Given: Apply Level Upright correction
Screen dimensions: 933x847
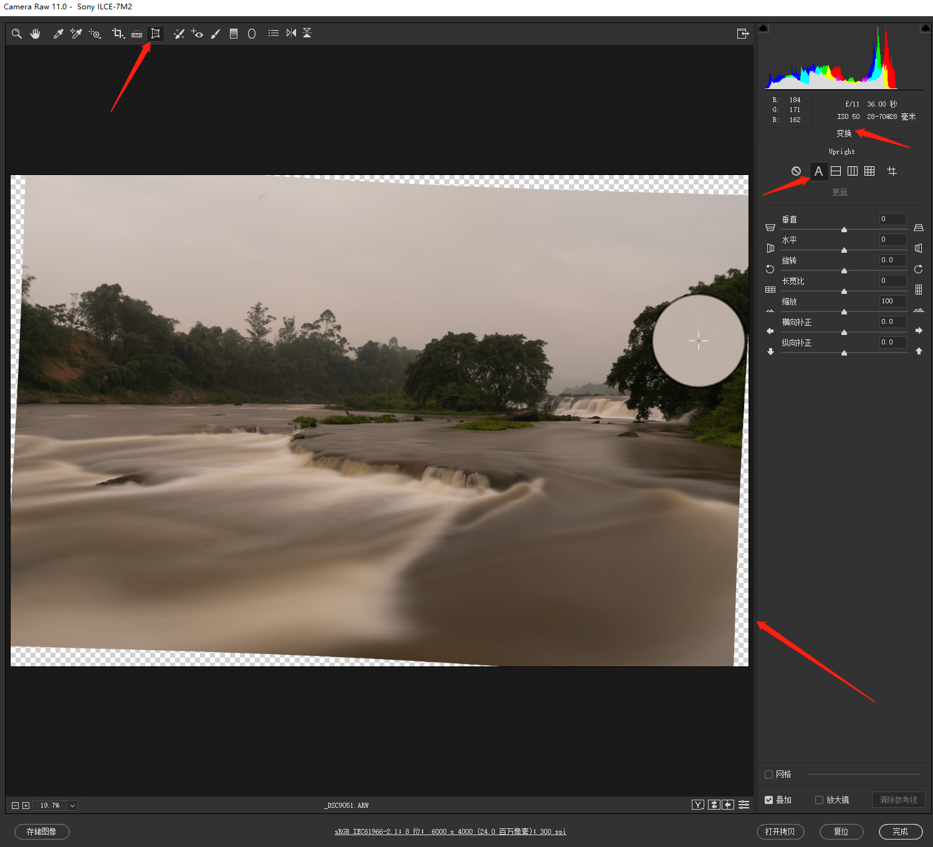Looking at the screenshot, I should tap(836, 171).
